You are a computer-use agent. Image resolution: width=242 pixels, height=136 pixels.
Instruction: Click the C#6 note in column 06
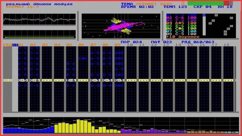click(83, 59)
